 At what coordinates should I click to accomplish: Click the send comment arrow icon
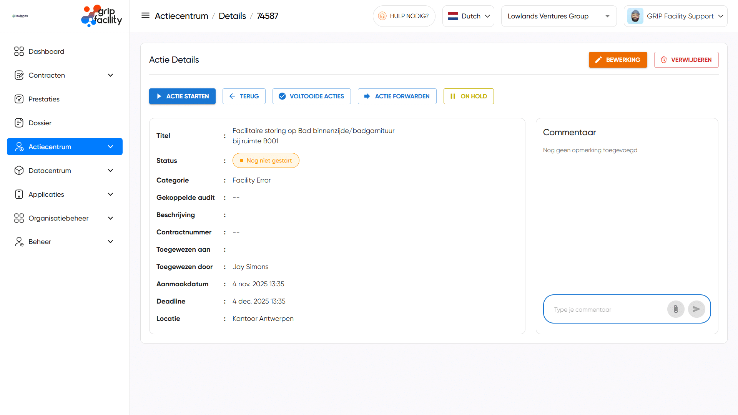(x=696, y=309)
